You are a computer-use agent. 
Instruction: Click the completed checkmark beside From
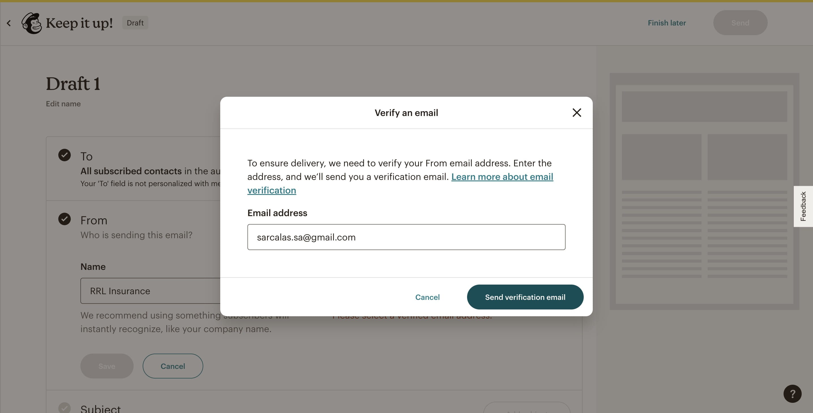(x=65, y=219)
